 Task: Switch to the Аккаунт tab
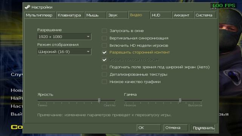coord(183,15)
